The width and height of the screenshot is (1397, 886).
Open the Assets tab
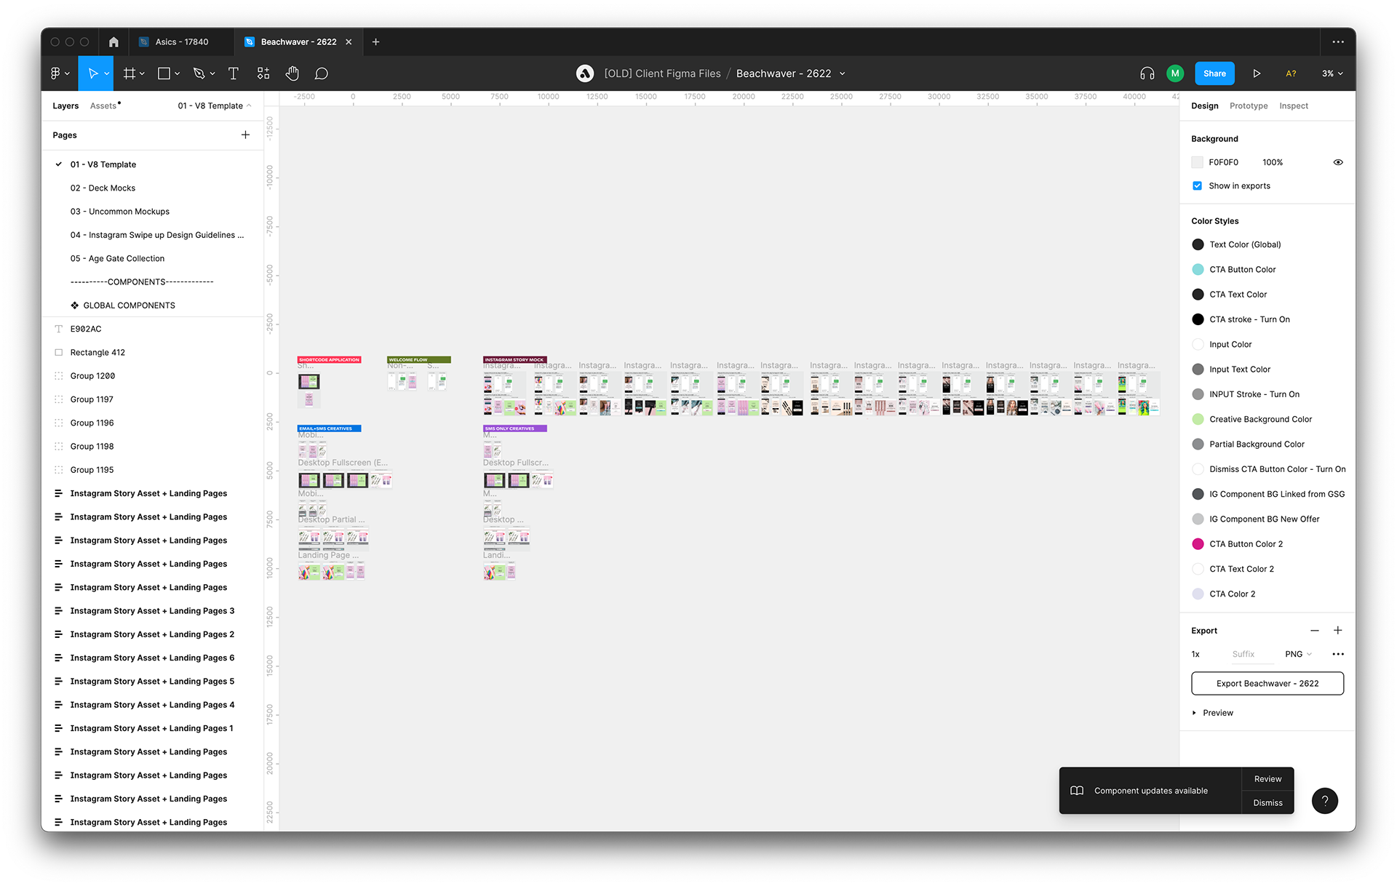[x=103, y=105]
